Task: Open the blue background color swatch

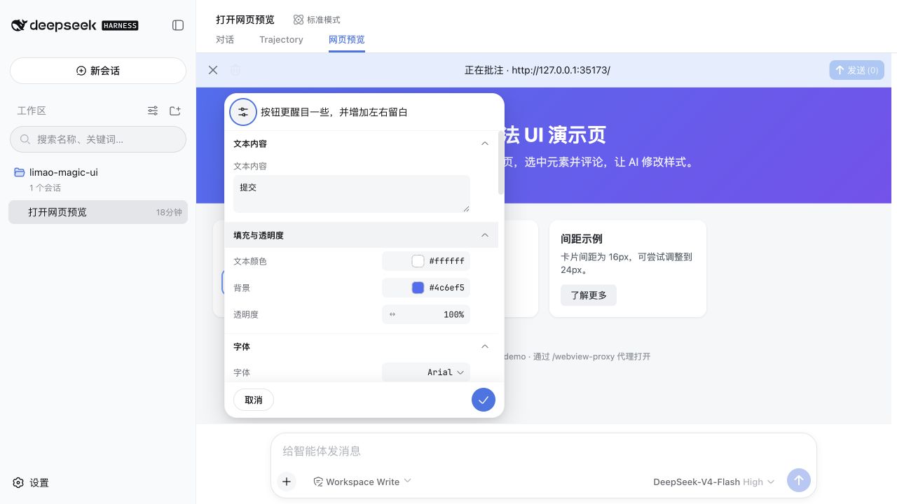Action: [x=418, y=288]
